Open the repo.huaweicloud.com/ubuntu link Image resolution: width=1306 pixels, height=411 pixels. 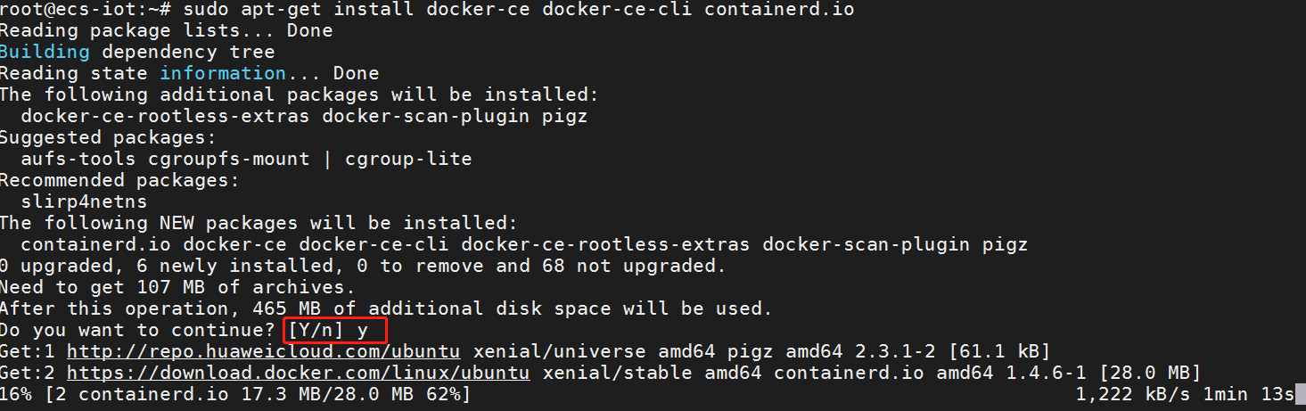coord(263,351)
